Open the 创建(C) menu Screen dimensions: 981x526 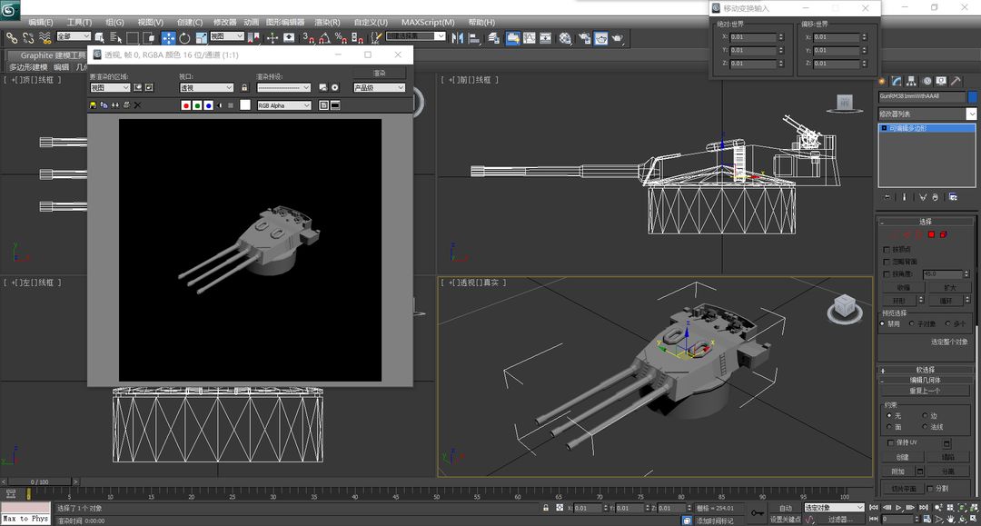190,22
